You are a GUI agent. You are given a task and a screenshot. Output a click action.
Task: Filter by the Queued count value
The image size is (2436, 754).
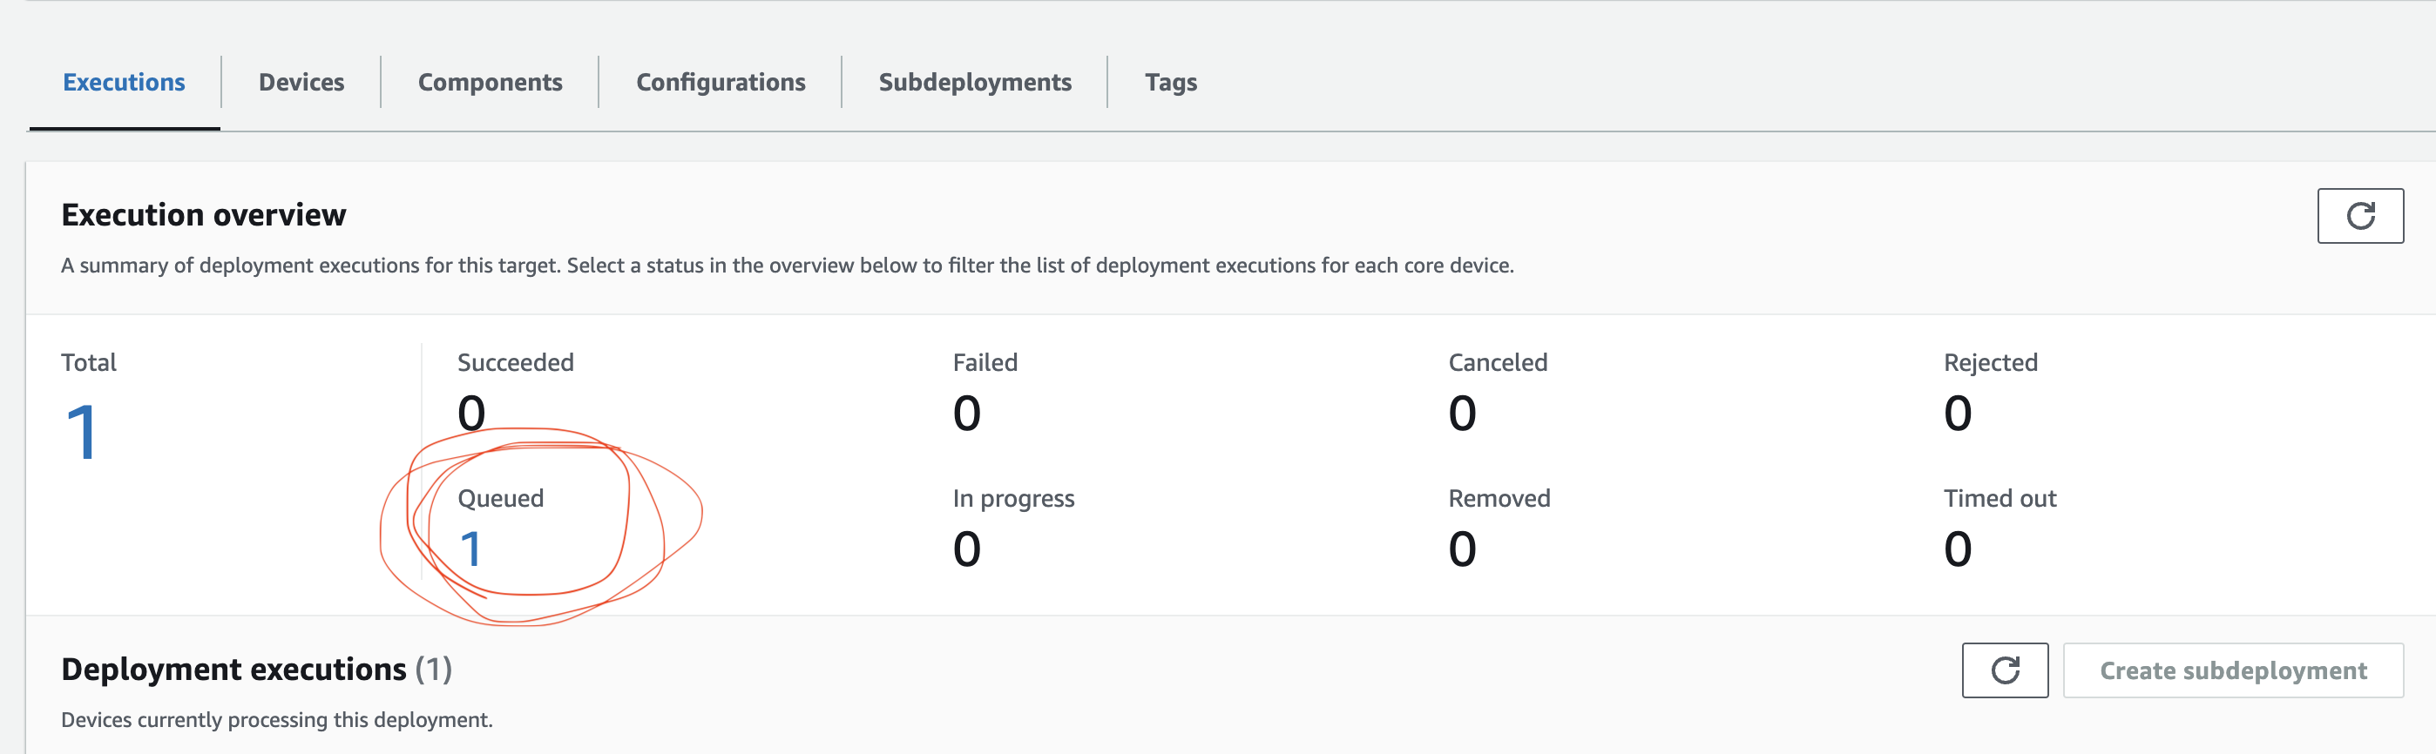pyautogui.click(x=471, y=549)
